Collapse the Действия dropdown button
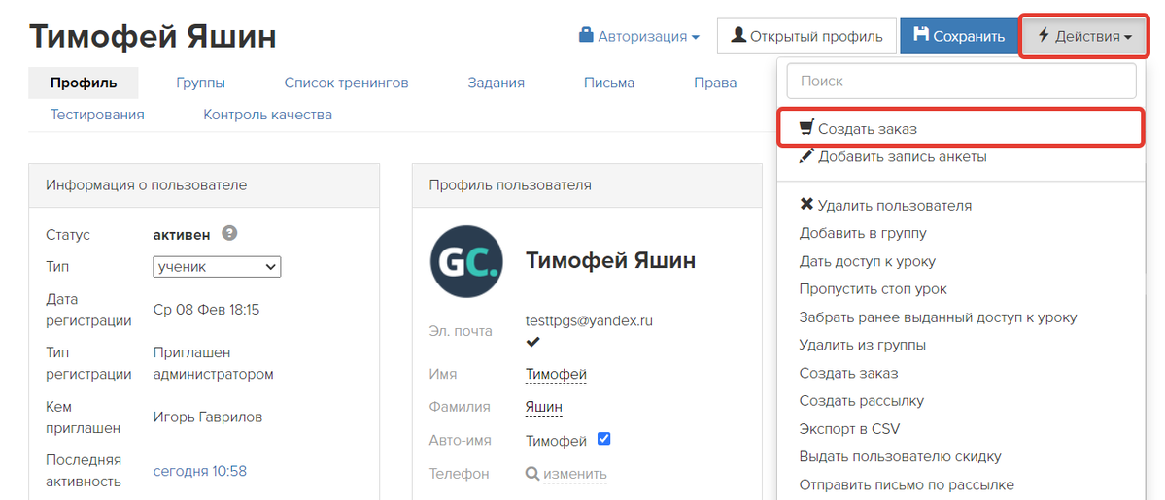Screen dimensions: 1165x500 (x=1084, y=36)
